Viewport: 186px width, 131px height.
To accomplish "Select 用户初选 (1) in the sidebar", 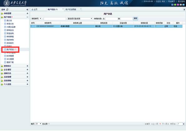I will click(12, 49).
